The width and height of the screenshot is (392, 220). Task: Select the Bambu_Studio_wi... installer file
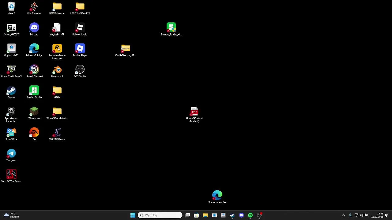171,29
